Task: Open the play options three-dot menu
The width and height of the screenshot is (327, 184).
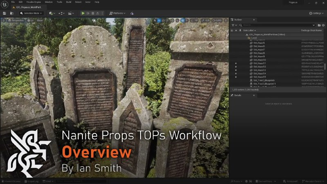Action: [x=102, y=13]
